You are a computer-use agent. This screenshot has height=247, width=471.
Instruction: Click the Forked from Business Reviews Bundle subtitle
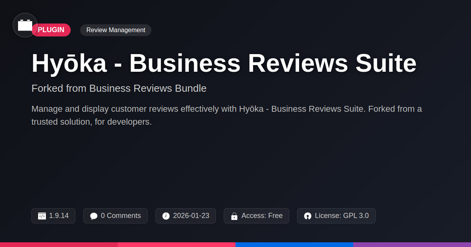(x=119, y=88)
